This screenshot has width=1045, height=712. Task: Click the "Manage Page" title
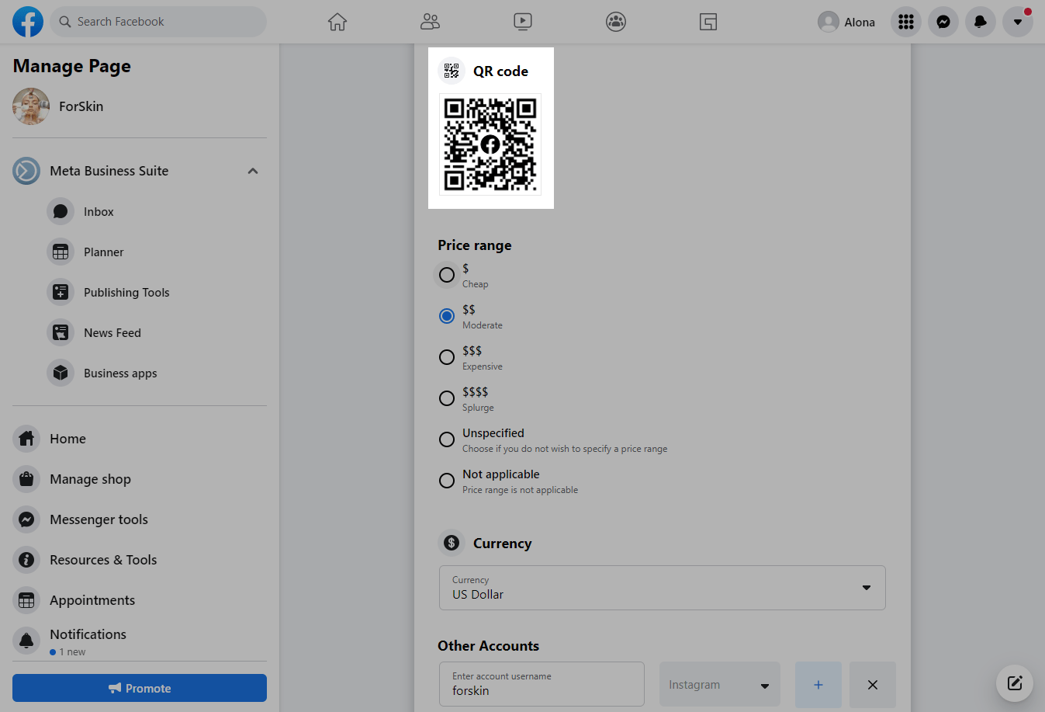72,66
